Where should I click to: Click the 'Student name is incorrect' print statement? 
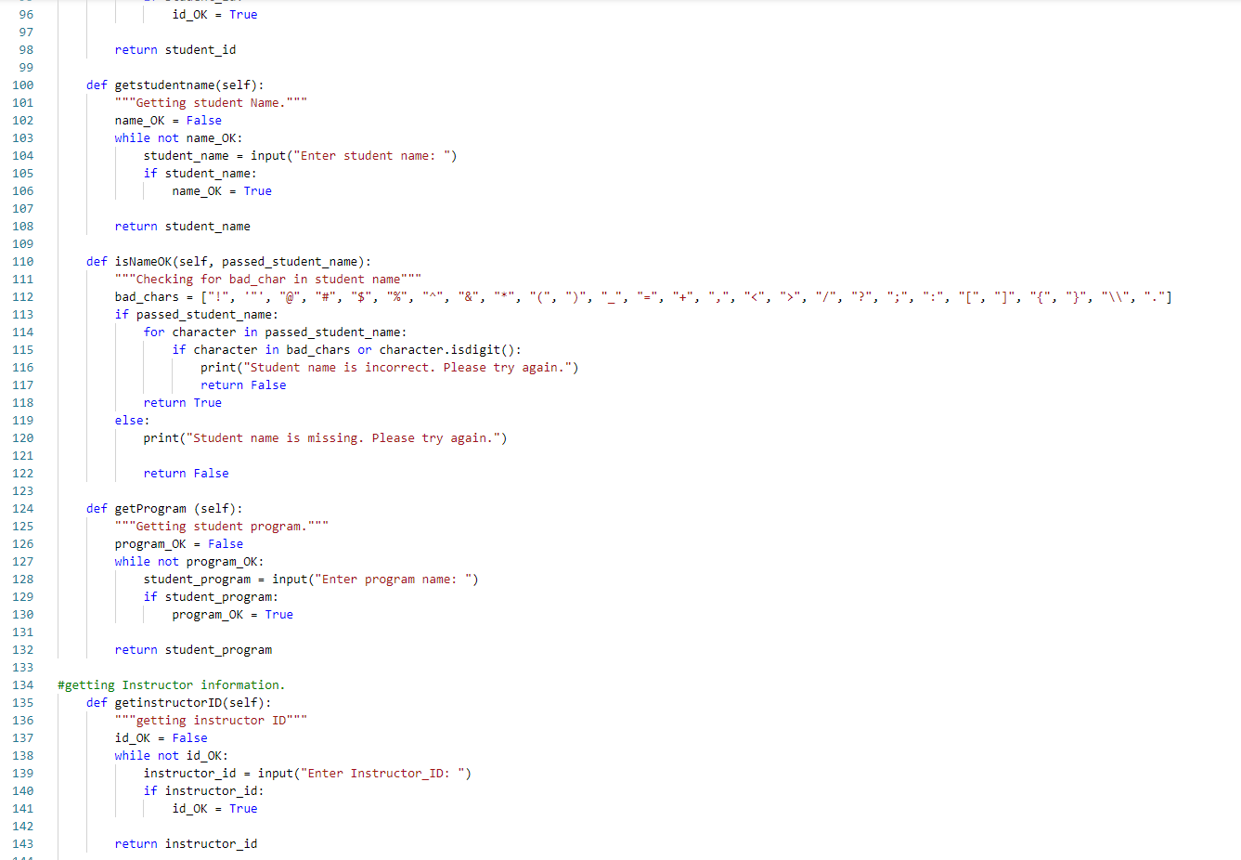(x=390, y=368)
